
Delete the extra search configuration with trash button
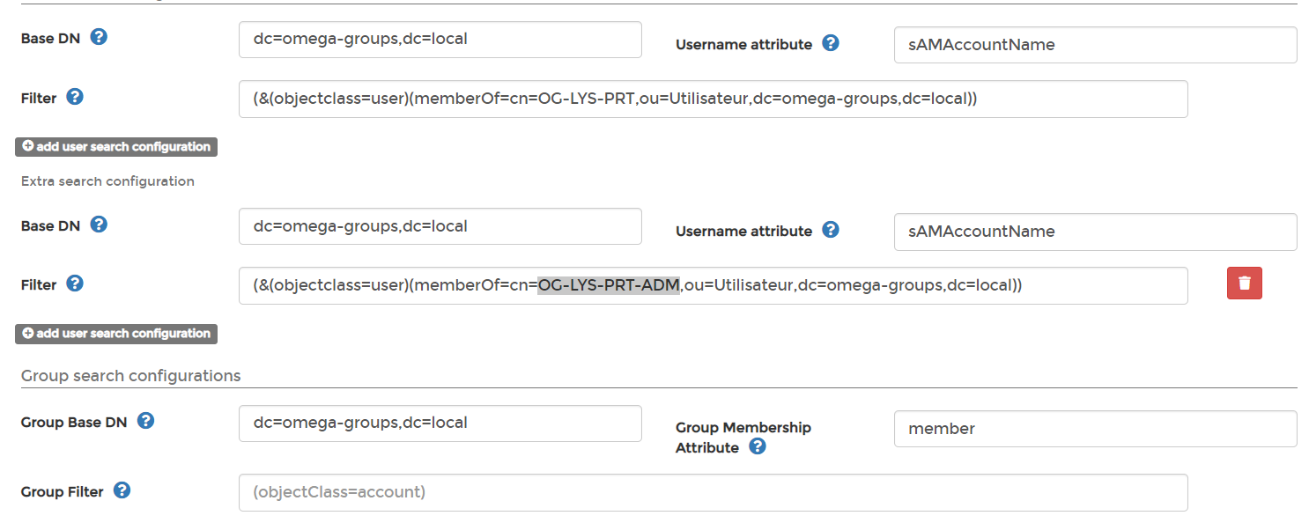coord(1244,283)
